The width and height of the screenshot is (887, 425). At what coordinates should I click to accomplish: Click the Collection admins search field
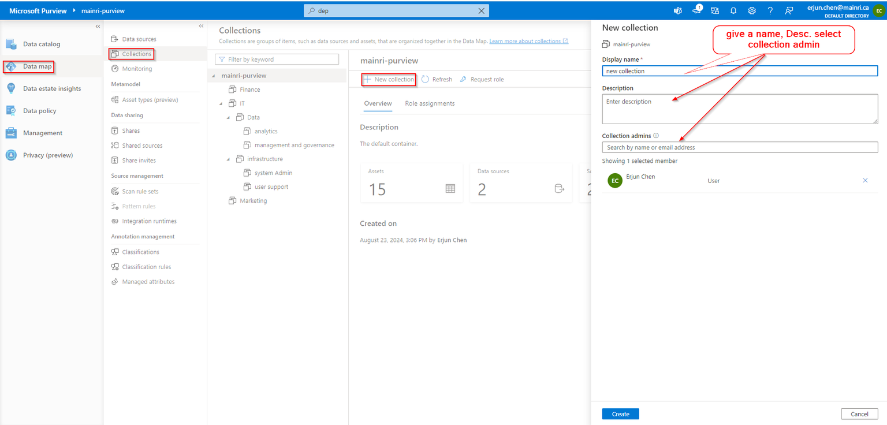point(739,147)
